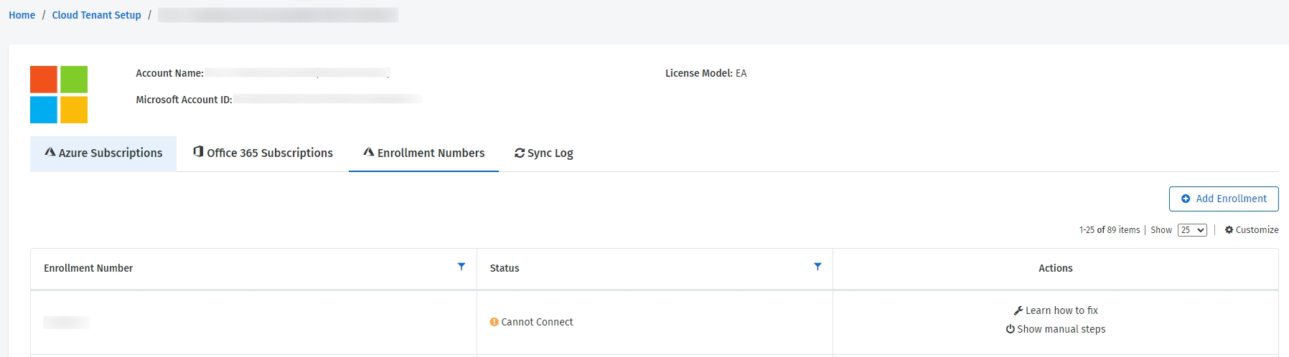Open the Customize gear settings
1289x357 pixels.
pos(1251,230)
